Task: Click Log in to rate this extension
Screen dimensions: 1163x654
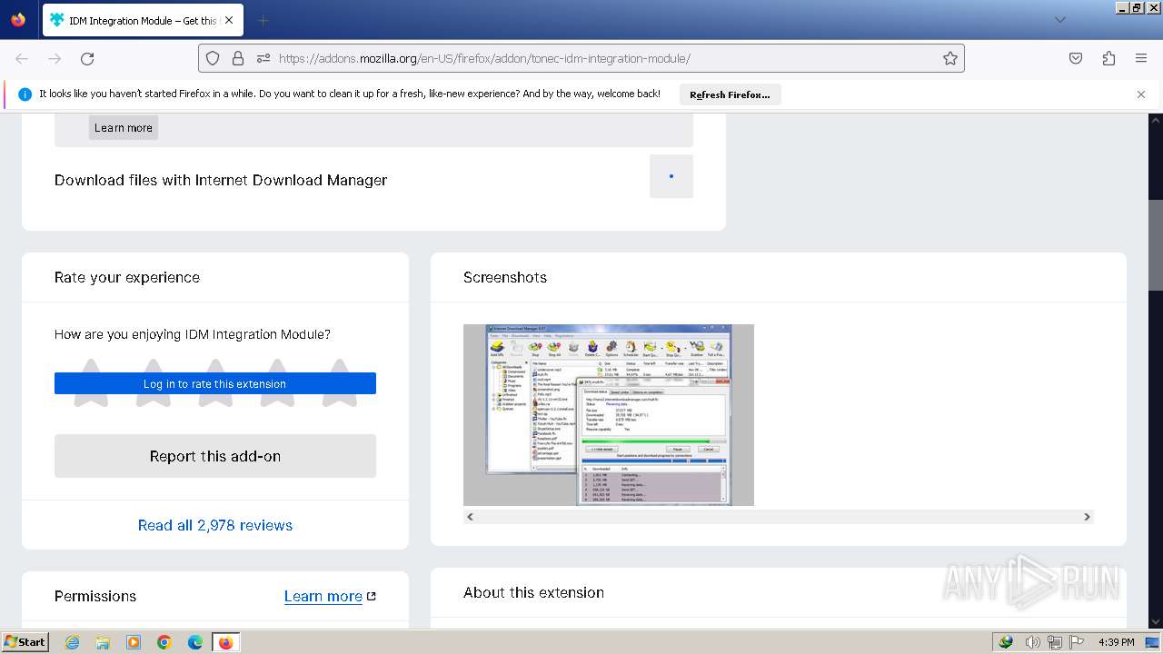Action: (x=215, y=383)
